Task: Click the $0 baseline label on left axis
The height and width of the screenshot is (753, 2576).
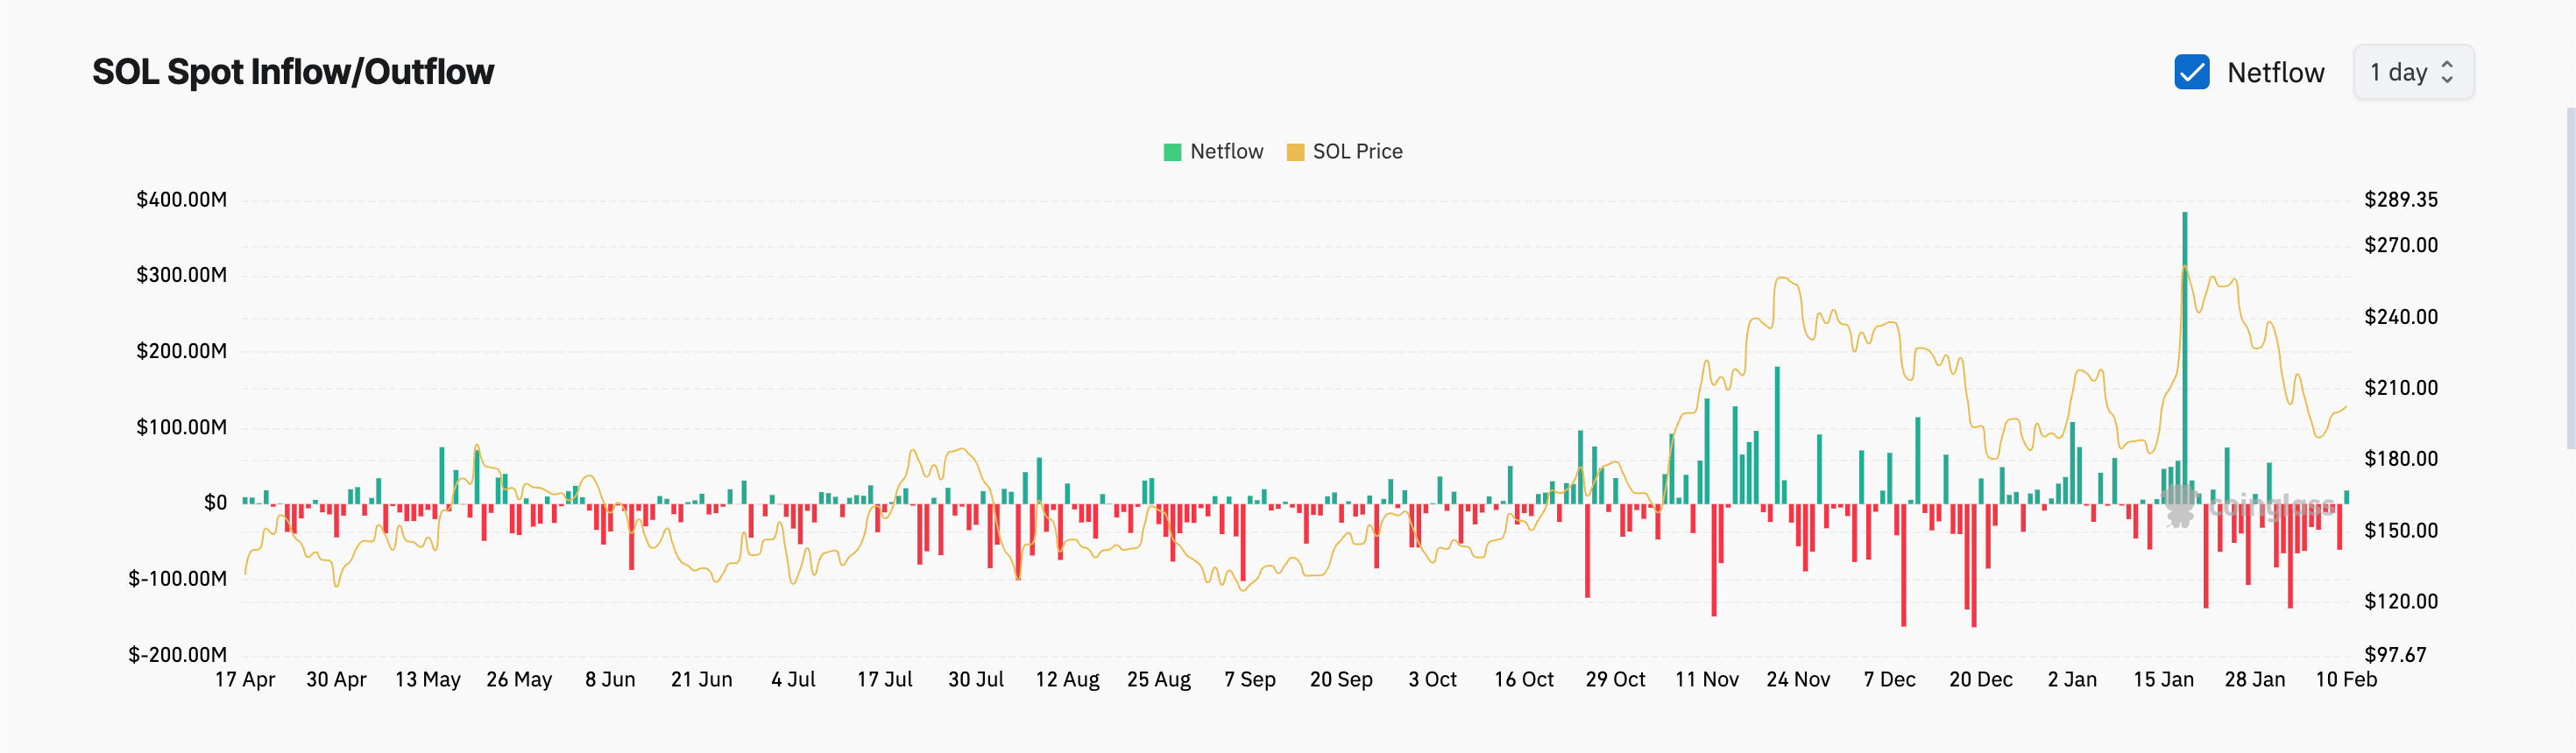Action: pyautogui.click(x=215, y=503)
